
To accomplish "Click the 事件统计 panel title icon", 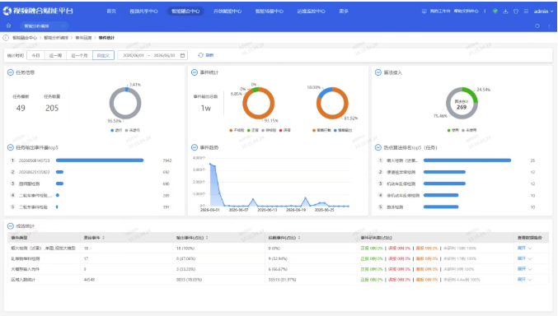I will (195, 72).
